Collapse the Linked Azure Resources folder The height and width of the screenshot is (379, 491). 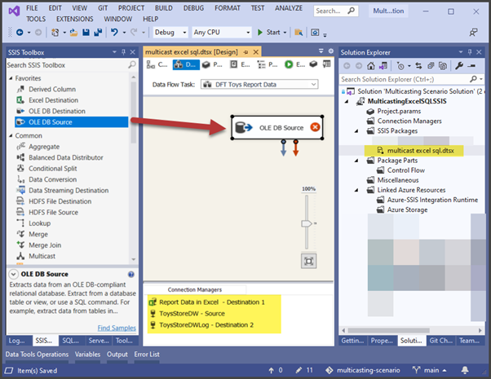356,190
